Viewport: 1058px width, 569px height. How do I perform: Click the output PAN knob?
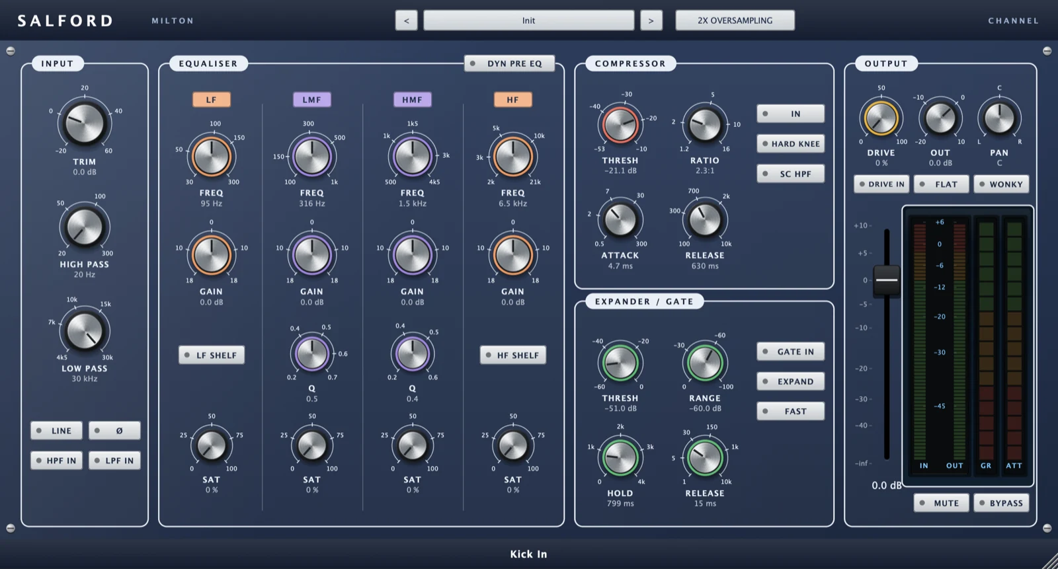click(x=999, y=118)
